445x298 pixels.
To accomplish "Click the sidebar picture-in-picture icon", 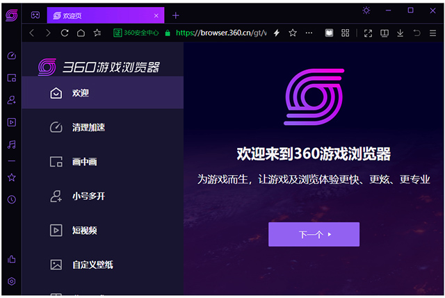I will click(12, 78).
